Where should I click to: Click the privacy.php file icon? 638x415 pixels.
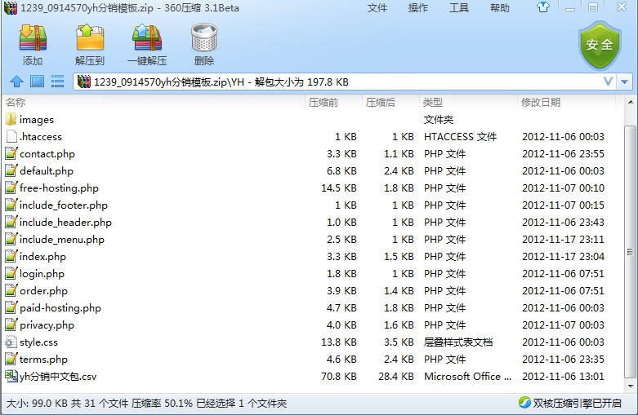coord(11,324)
